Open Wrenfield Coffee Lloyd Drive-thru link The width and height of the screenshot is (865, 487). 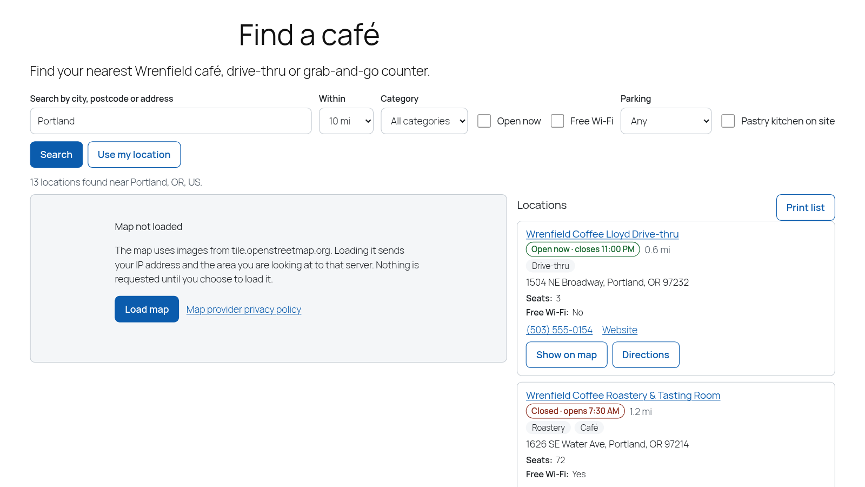point(602,234)
